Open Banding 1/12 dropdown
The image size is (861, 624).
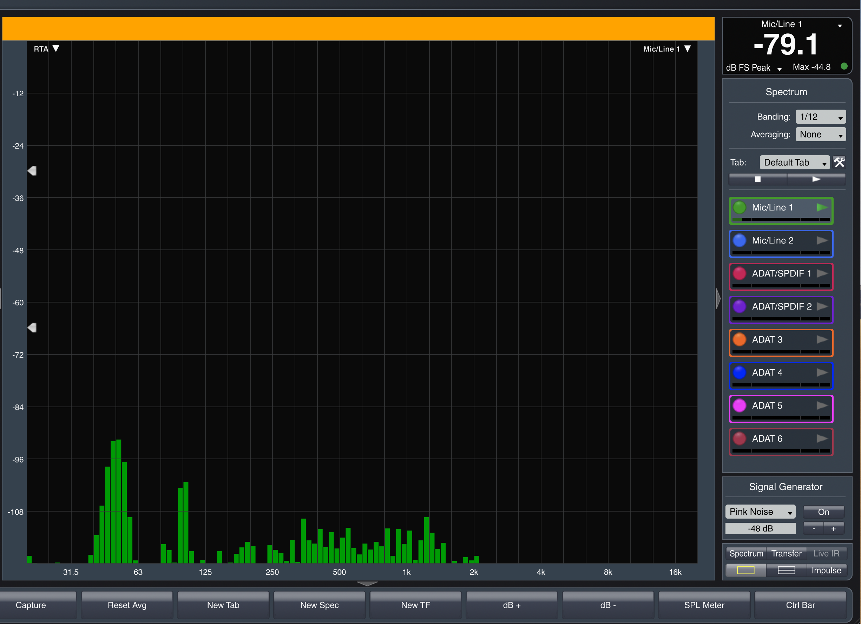[x=820, y=117]
